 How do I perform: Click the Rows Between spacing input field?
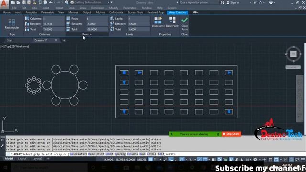[97, 24]
